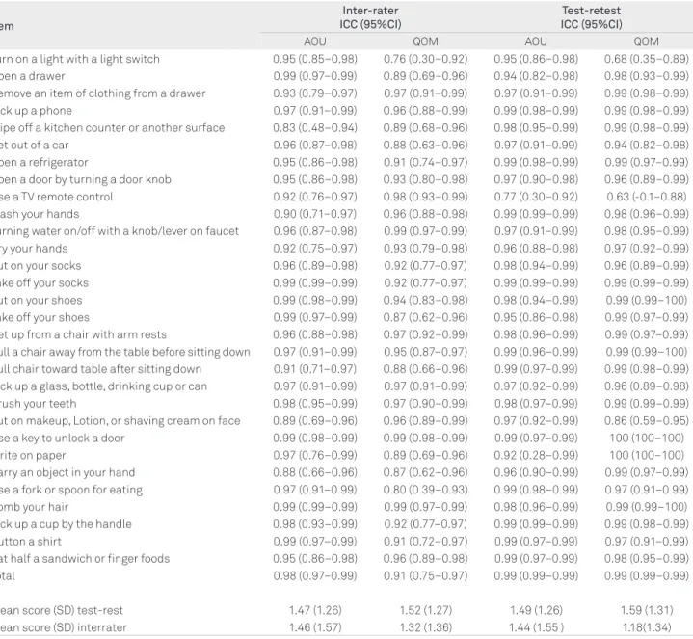Click the mean score '1.49 (1.26)'
The width and height of the screenshot is (693, 639).
tap(536, 610)
